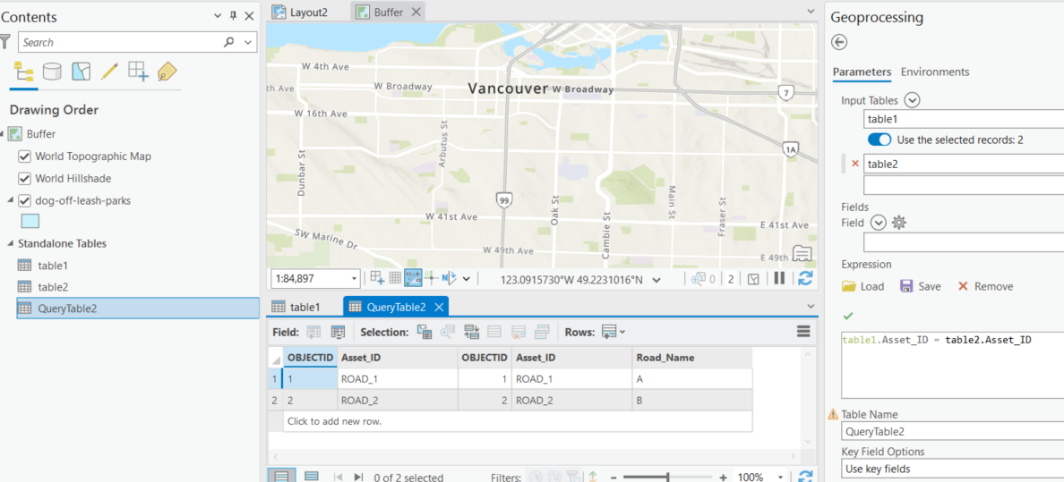
Task: Select List By Labeling tag icon
Action: 167,72
